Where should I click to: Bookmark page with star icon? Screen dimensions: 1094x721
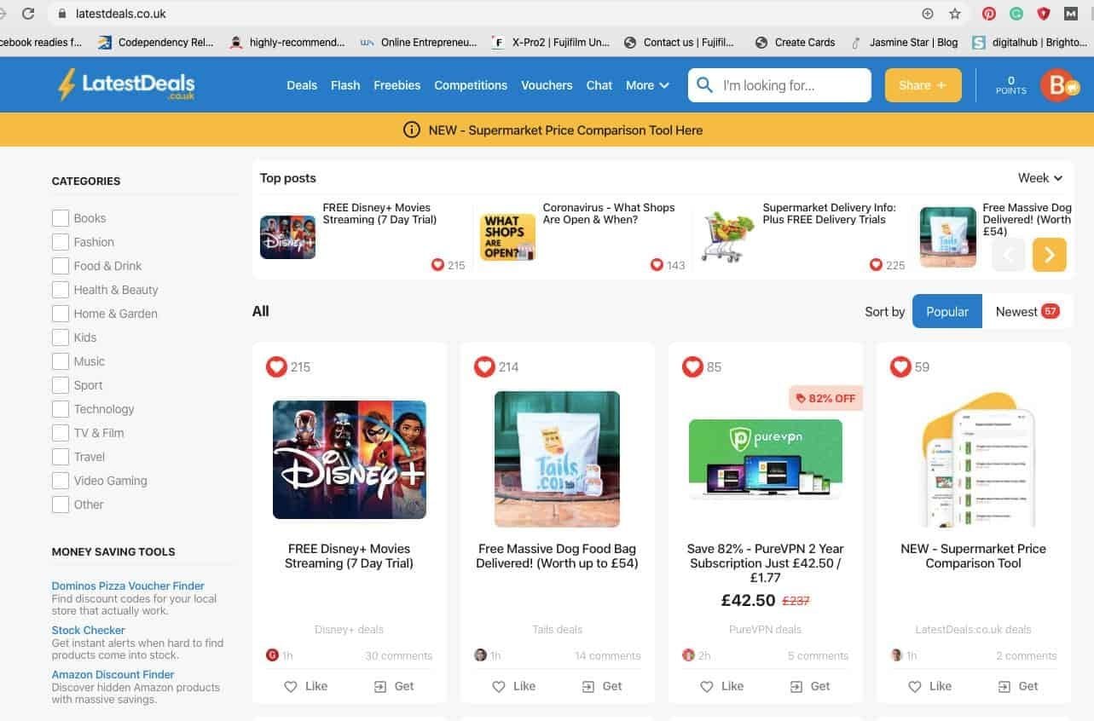[x=955, y=14]
